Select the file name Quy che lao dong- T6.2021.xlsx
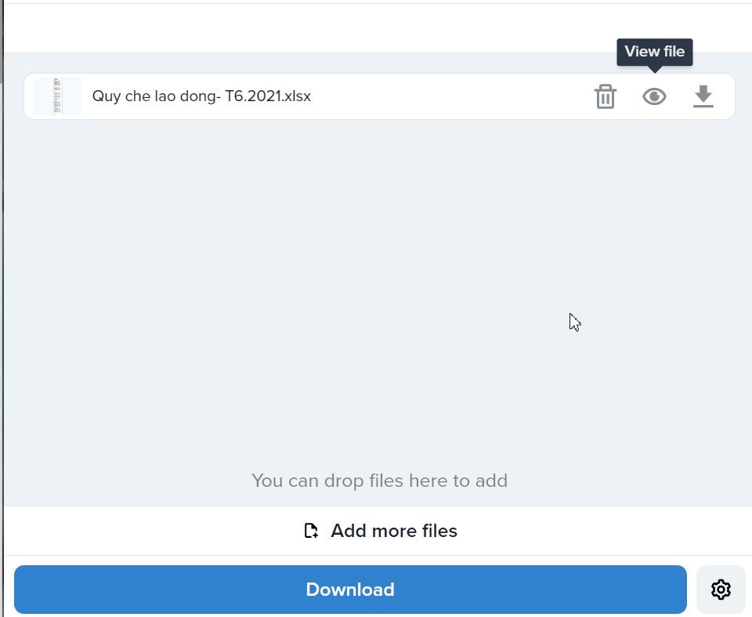Screen dimensions: 752x617 pyautogui.click(x=201, y=96)
